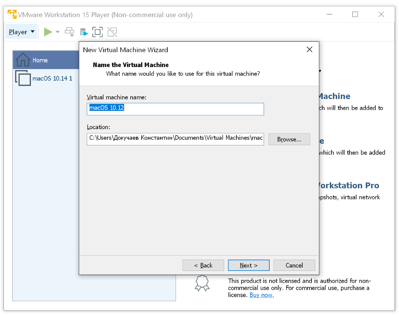Proceed with the Next > button
This screenshot has height=315, width=399.
(248, 265)
